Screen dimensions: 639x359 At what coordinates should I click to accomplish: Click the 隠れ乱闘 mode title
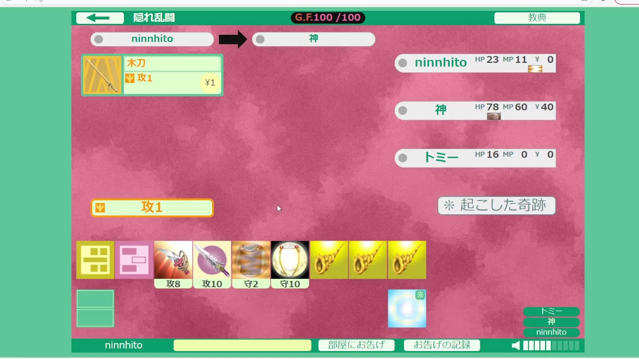154,18
